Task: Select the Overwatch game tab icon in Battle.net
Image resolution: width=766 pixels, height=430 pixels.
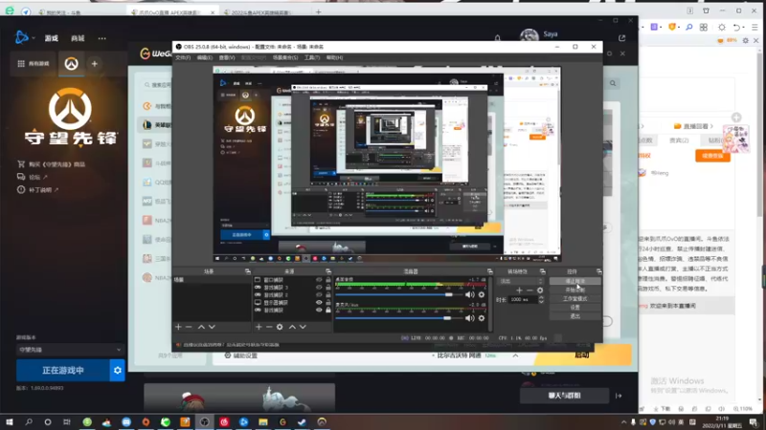Action: [x=71, y=64]
